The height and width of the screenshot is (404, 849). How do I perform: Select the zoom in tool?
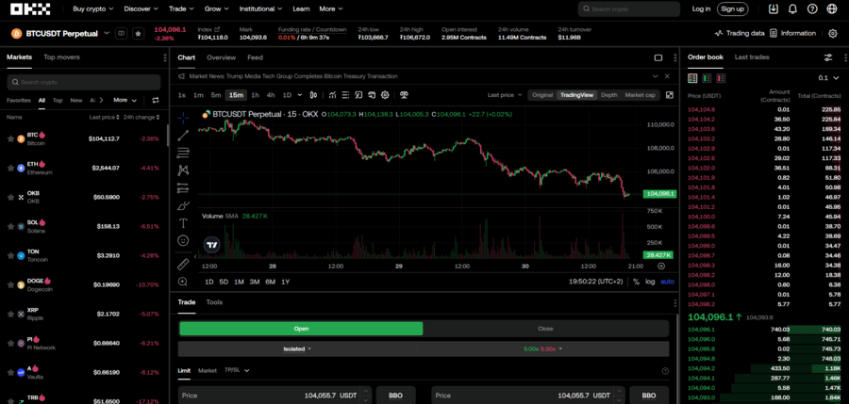coord(183,282)
